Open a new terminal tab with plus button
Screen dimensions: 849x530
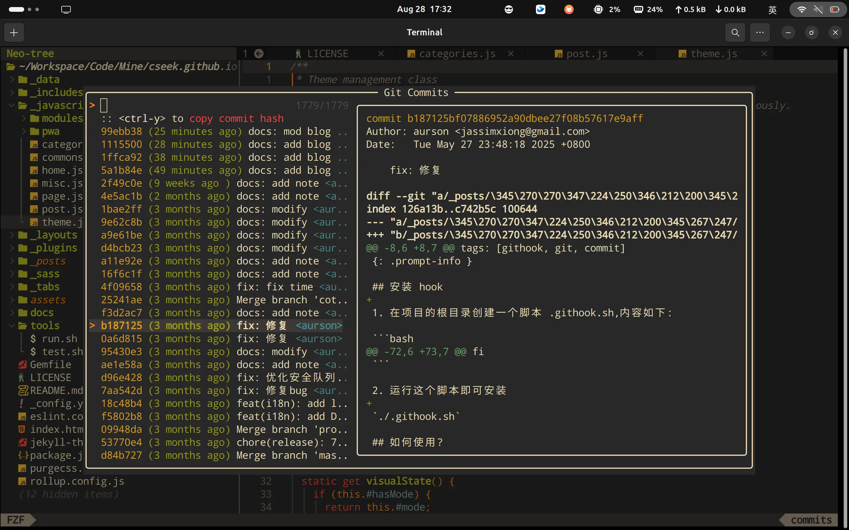click(14, 33)
